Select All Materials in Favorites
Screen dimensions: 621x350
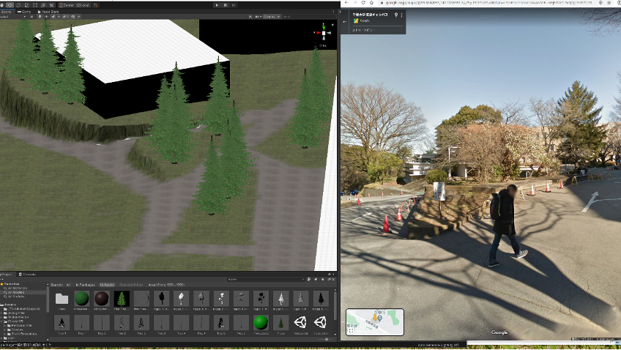tap(18, 288)
